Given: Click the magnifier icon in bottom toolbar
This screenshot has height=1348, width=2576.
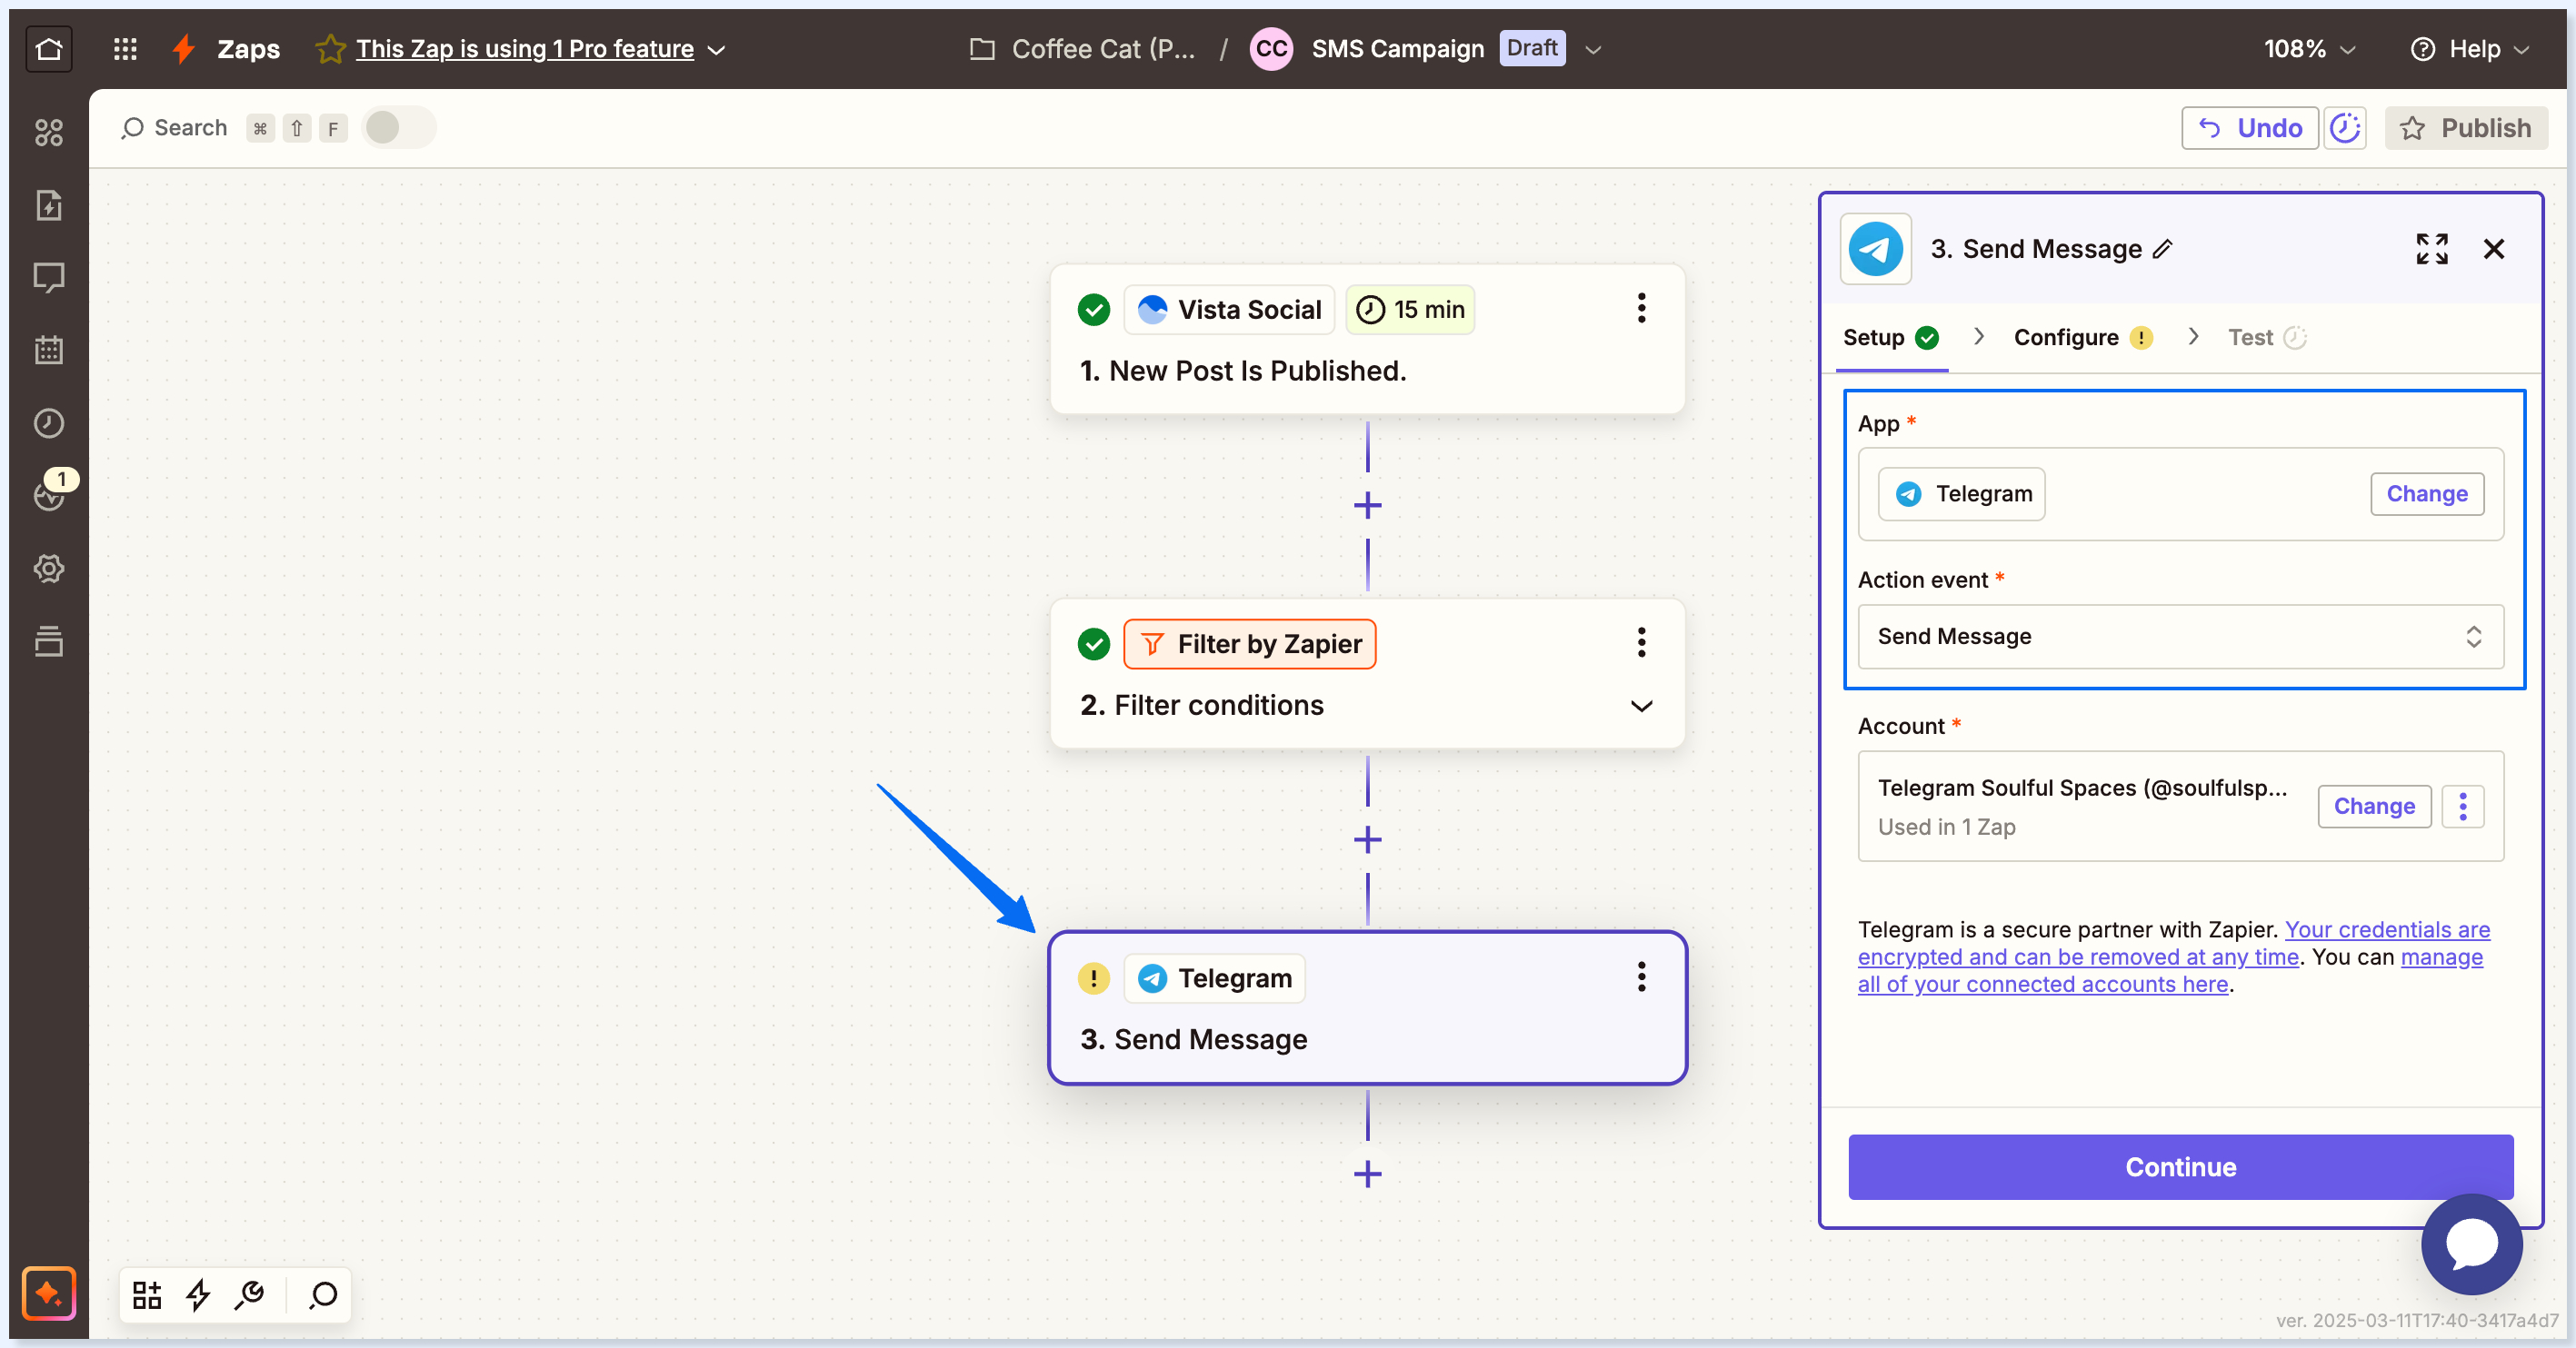Looking at the screenshot, I should click(x=323, y=1294).
